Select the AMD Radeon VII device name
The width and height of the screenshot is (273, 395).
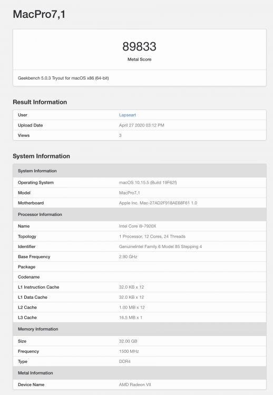tap(135, 384)
